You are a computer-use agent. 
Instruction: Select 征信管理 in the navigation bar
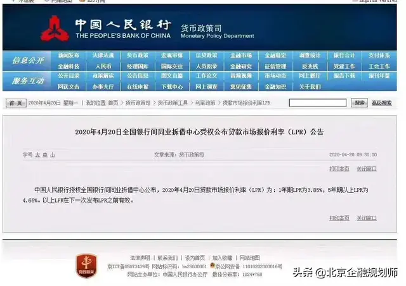coord(275,66)
